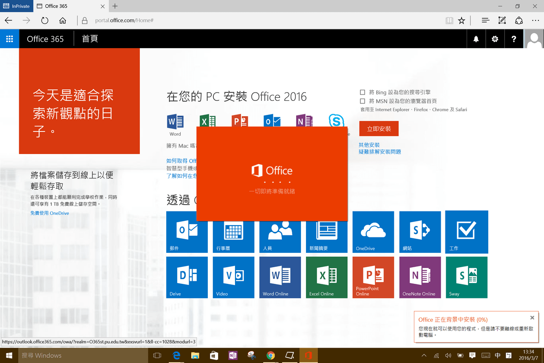Screen dimensions: 544x363
Task: Open the Office 365 app launcher grid
Action: point(9,39)
